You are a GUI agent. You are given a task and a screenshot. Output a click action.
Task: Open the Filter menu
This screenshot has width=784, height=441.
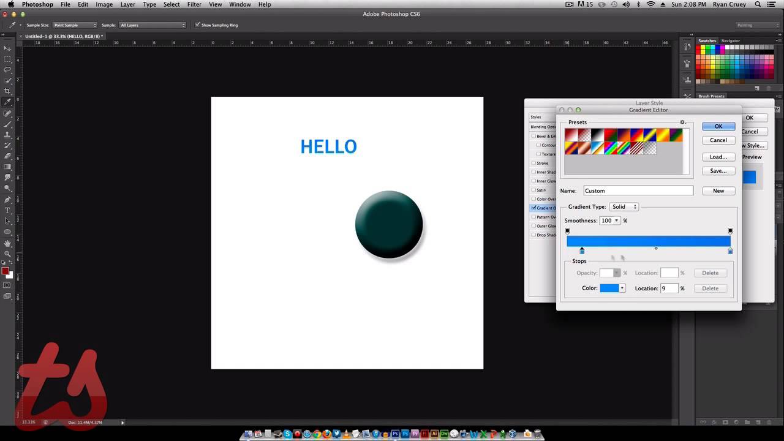[x=194, y=4]
